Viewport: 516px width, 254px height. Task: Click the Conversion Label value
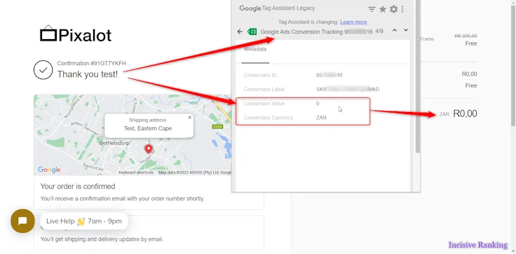[x=348, y=90]
